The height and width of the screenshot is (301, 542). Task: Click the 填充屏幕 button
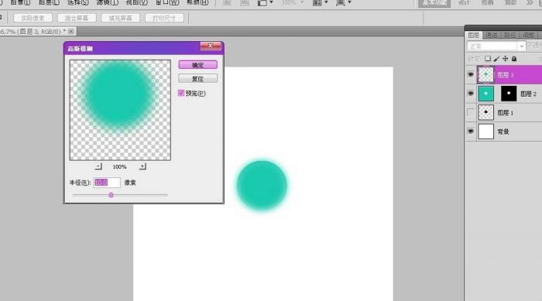pos(120,18)
